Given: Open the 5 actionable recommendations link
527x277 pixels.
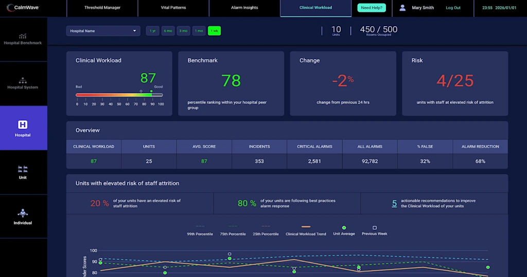Looking at the screenshot, I should click(394, 204).
